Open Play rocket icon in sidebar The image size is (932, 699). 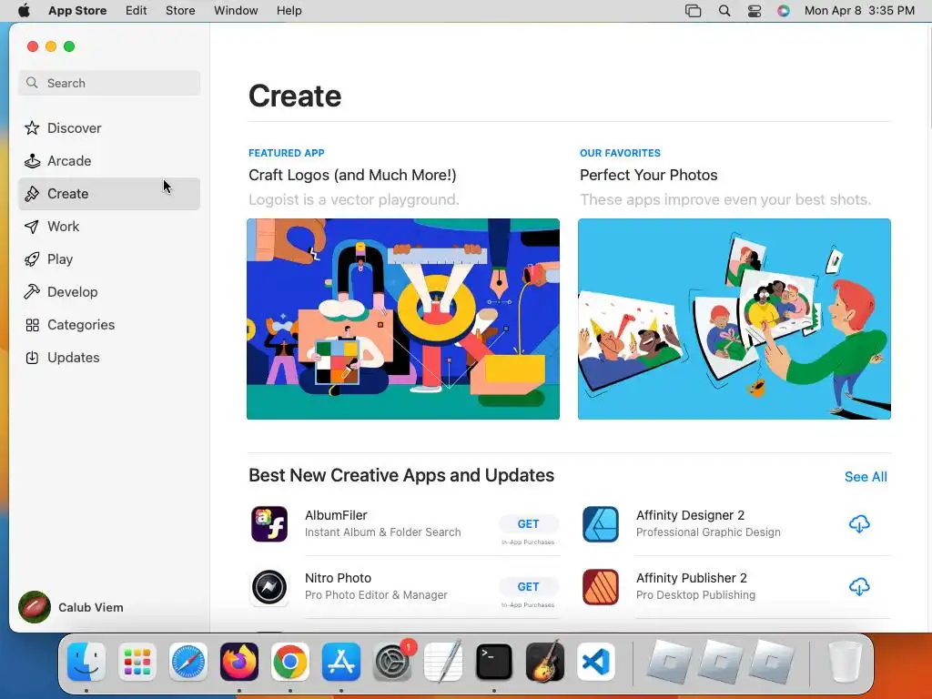tap(32, 259)
